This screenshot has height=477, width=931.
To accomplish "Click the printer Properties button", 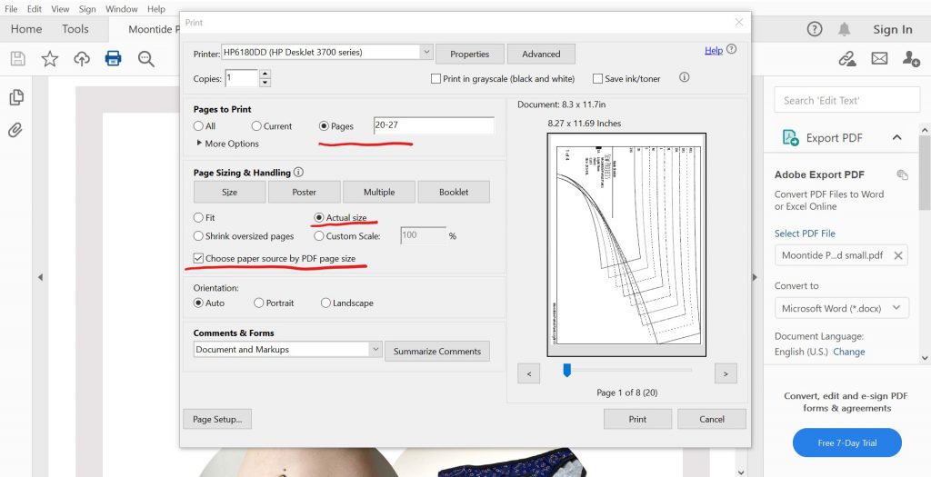I will click(470, 54).
